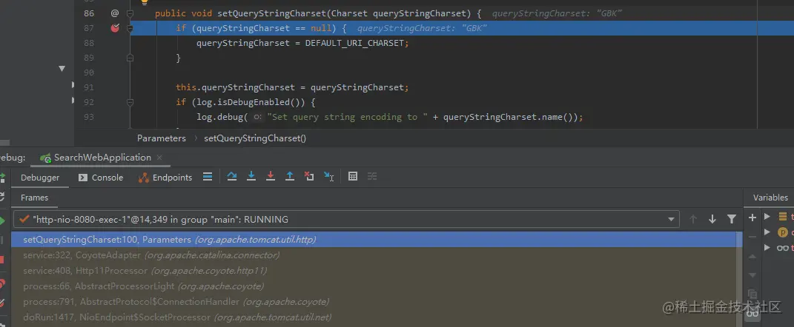Click Run to Cursor icon

coord(328,176)
